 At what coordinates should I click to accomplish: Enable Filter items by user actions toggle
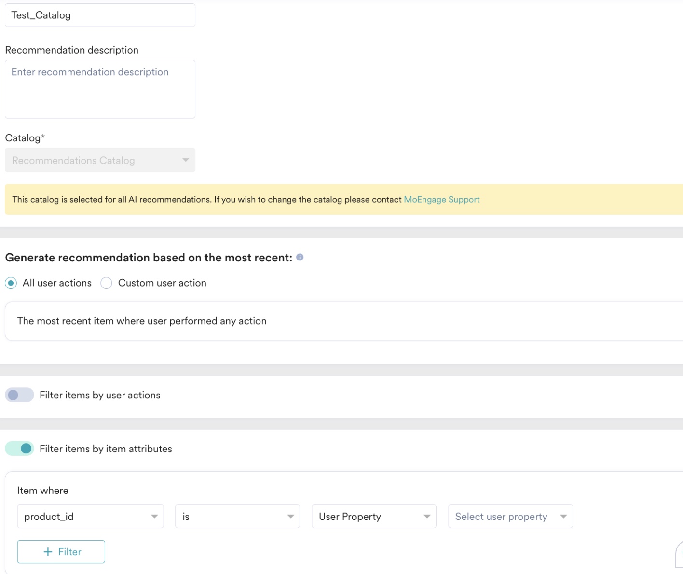tap(19, 395)
